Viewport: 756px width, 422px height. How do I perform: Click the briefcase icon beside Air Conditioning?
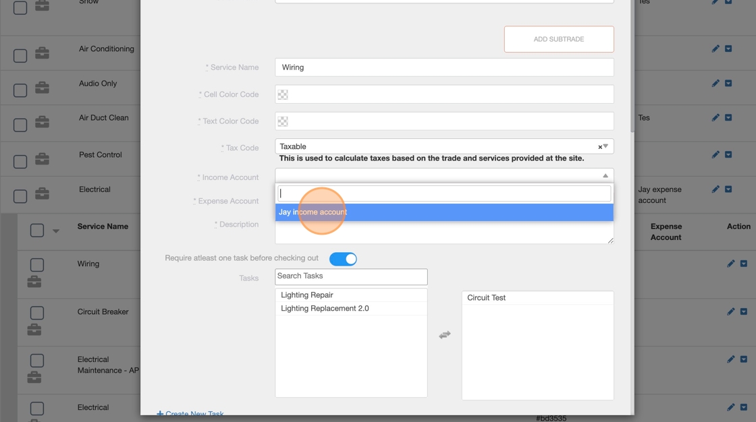(x=42, y=53)
